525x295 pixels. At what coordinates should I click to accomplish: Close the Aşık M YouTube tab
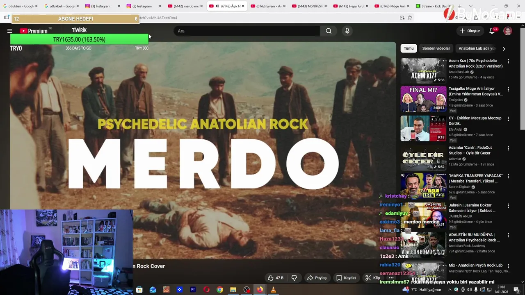pos(243,6)
